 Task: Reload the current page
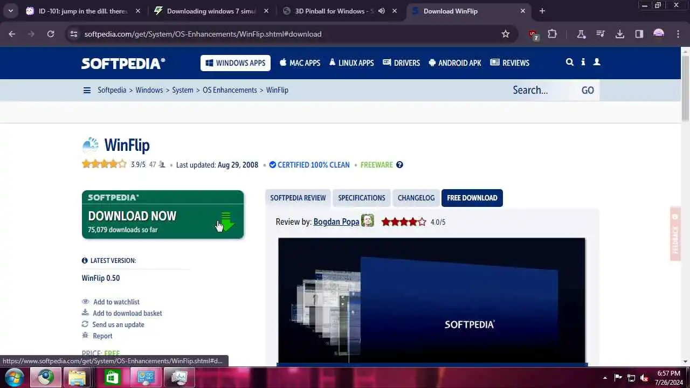click(x=51, y=34)
